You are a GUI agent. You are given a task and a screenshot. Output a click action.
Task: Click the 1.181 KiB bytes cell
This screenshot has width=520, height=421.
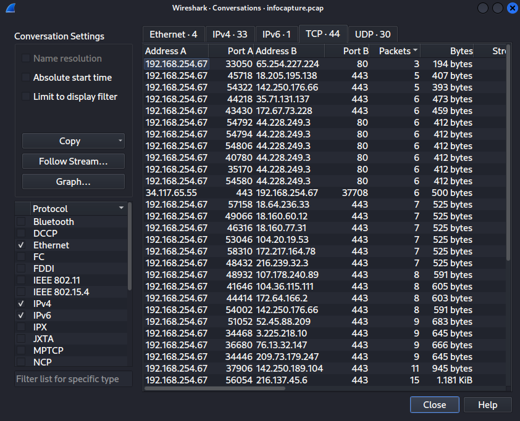[447, 380]
